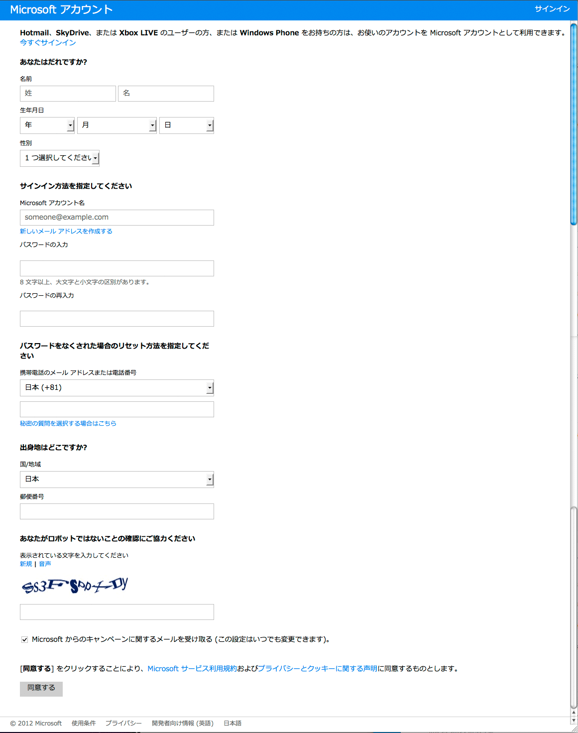Click 新しいメール アドレスを作成する link

coord(66,231)
